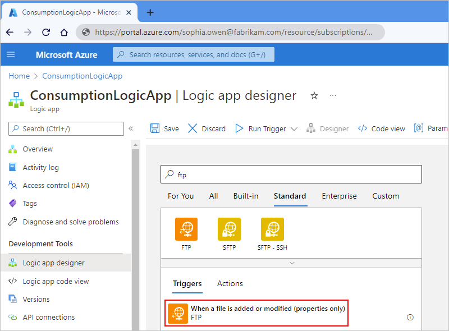The height and width of the screenshot is (331, 449).
Task: Collapse the left sidebar with the double chevron
Action: pyautogui.click(x=131, y=128)
